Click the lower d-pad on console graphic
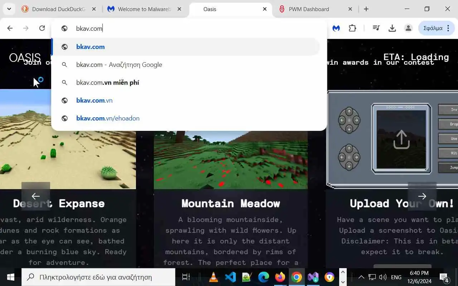The height and width of the screenshot is (286, 458). tap(349, 157)
